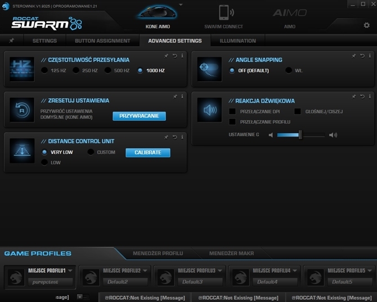Image resolution: width=377 pixels, height=302 pixels.
Task: Select Miejsce Profilu1 Roccat profile thumbnail
Action: click(x=16, y=277)
